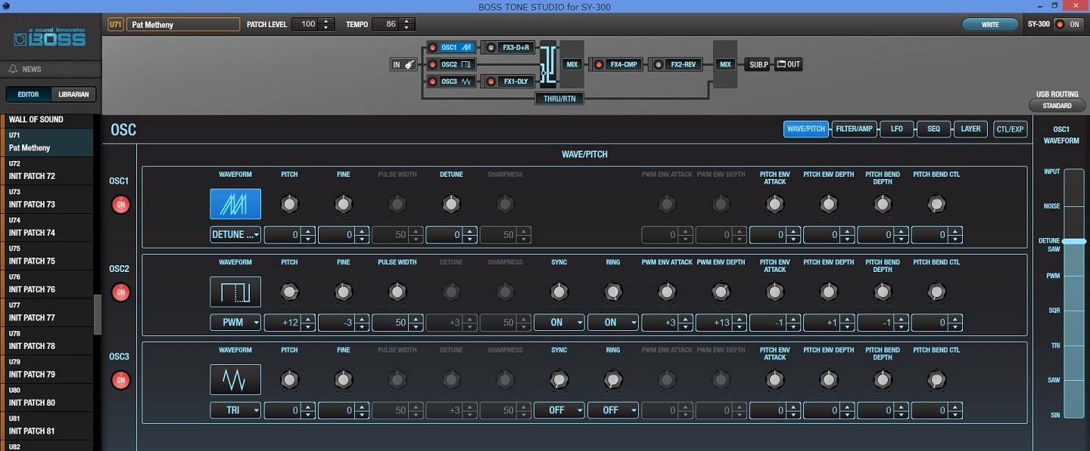Click the OSC3 triangle waveform icon
Image resolution: width=1090 pixels, height=451 pixels.
tap(235, 379)
